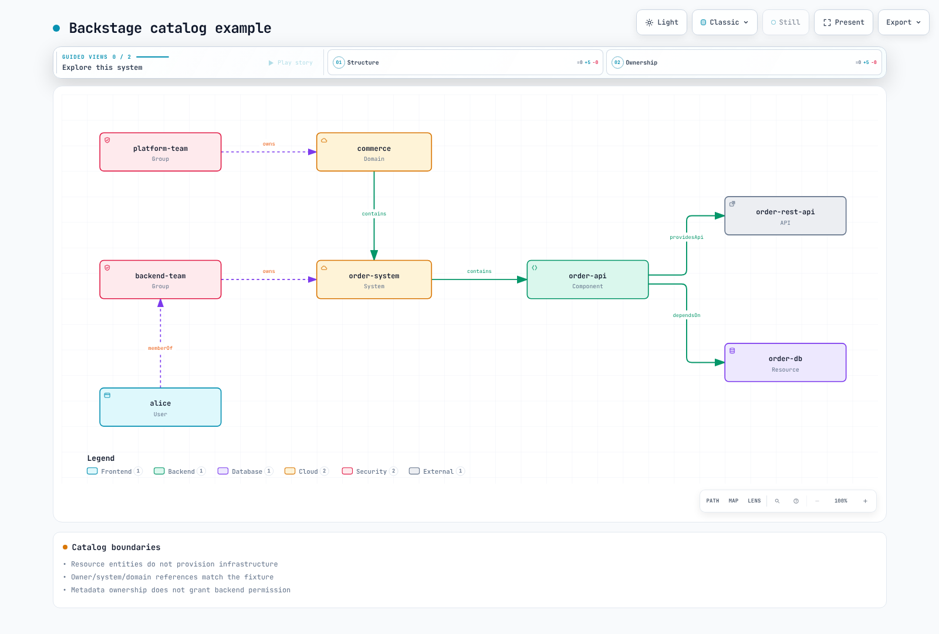Viewport: 939px width, 634px height.
Task: Filter by External legend item
Action: pos(437,471)
